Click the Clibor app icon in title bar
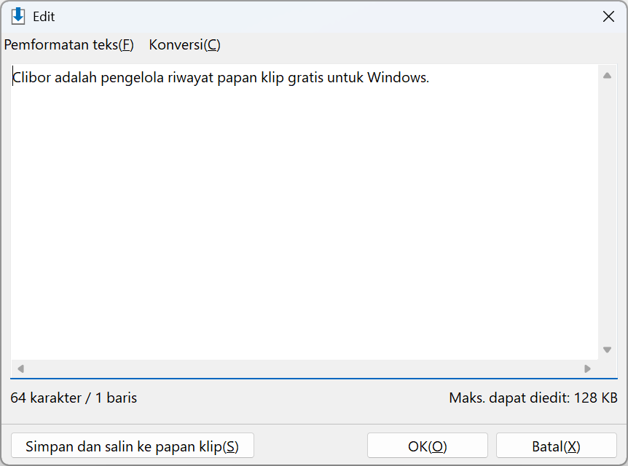 (x=18, y=17)
